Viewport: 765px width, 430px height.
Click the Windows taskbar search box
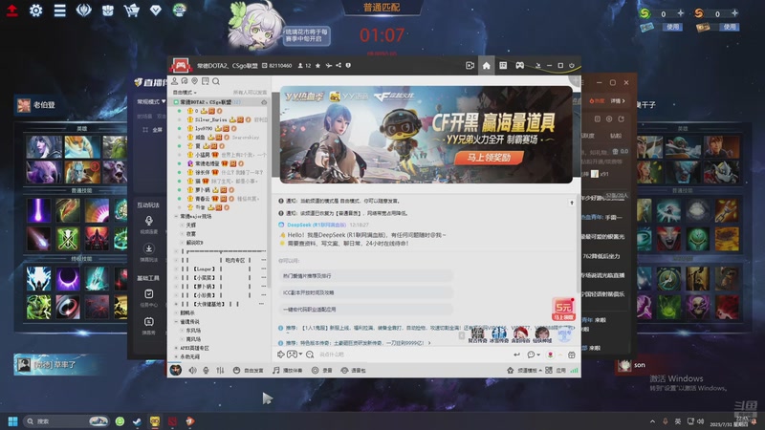click(66, 421)
